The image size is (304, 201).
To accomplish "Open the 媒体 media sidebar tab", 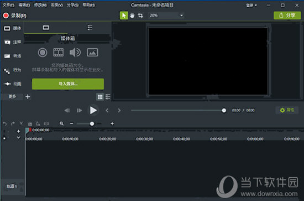I will [13, 28].
